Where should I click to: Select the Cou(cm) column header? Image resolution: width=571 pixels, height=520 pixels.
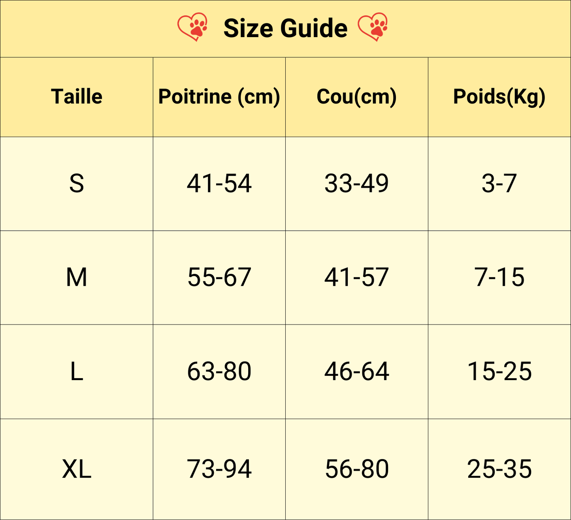click(356, 97)
